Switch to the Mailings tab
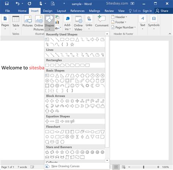The image size is (173, 170). [x=95, y=11]
